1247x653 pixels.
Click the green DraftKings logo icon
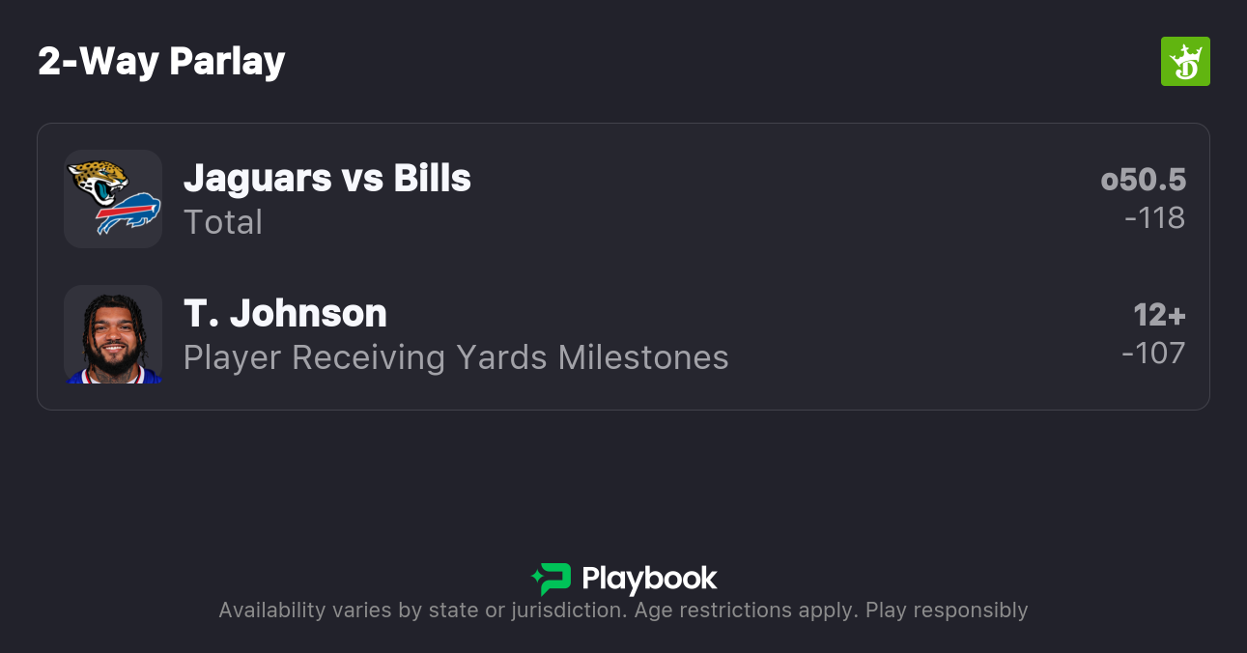click(x=1184, y=62)
